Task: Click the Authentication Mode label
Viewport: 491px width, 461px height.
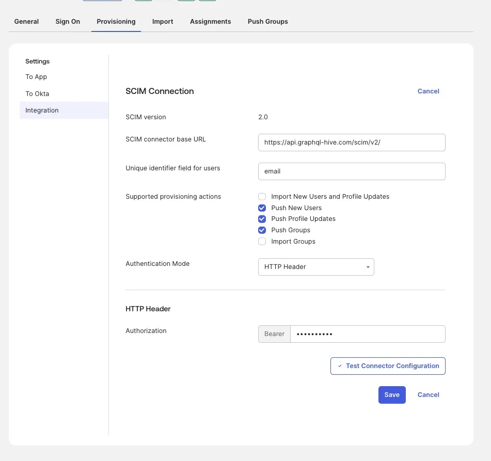Action: (x=157, y=264)
